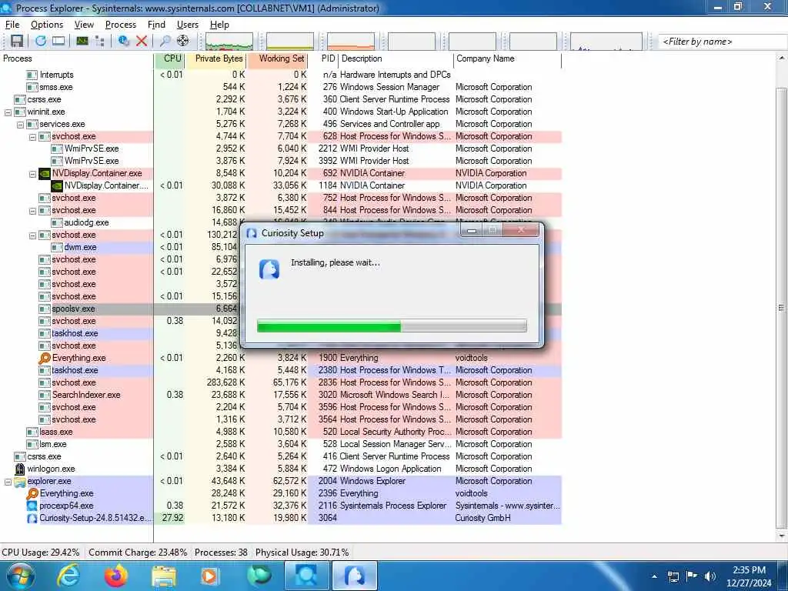The width and height of the screenshot is (788, 591).
Task: Select the winlogon.exe process row
Action: coord(280,469)
